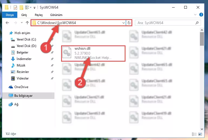Close the SysWOW64 window
This screenshot has height=140, width=208.
[198, 7]
